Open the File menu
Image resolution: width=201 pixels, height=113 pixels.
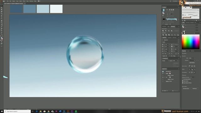tap(8, 1)
